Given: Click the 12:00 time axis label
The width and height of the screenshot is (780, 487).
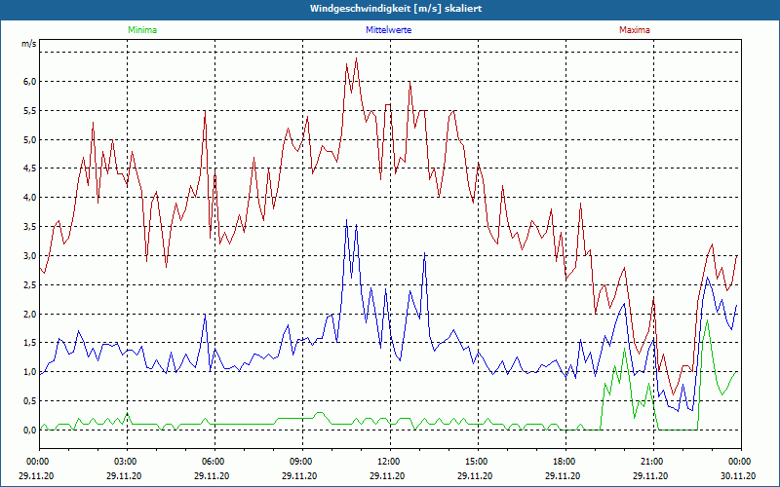Looking at the screenshot, I should pos(387,462).
